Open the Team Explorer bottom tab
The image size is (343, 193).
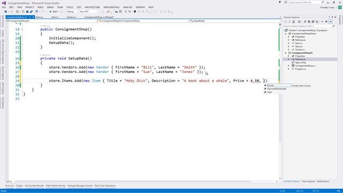308,181
